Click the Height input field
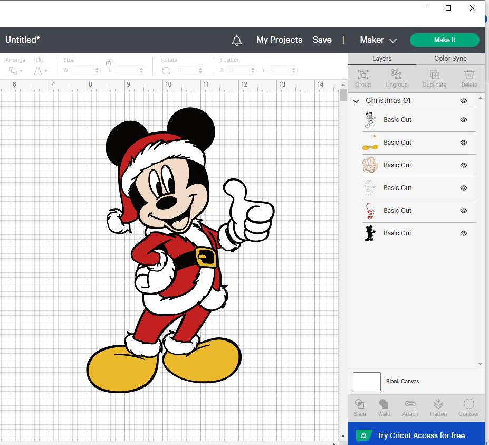Image resolution: width=489 pixels, height=445 pixels. [x=127, y=70]
